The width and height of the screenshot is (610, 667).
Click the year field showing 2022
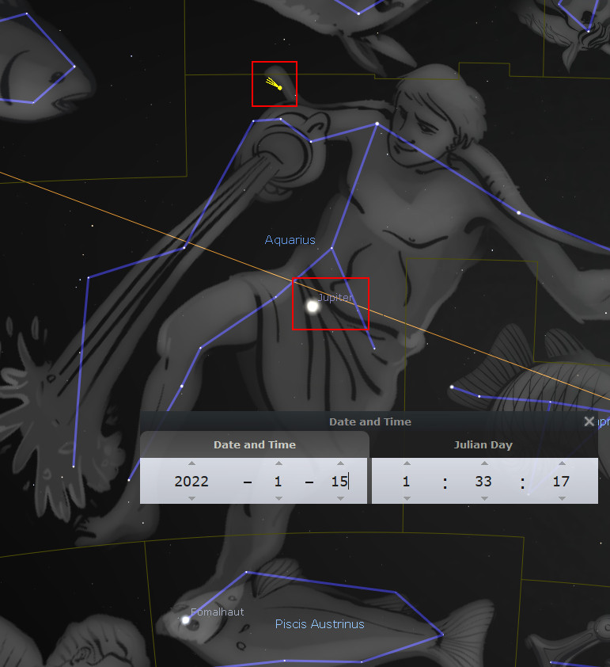coord(191,481)
